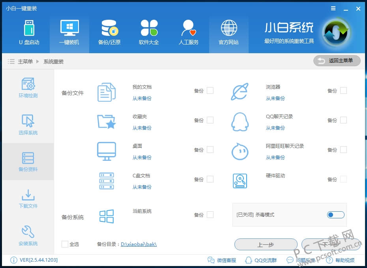Image resolution: width=367 pixels, height=268 pixels.
Task: Open the 问题反馈 feedback link
Action: tap(301, 260)
